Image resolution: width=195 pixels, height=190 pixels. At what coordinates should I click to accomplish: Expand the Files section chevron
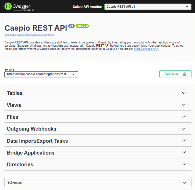coord(184,117)
